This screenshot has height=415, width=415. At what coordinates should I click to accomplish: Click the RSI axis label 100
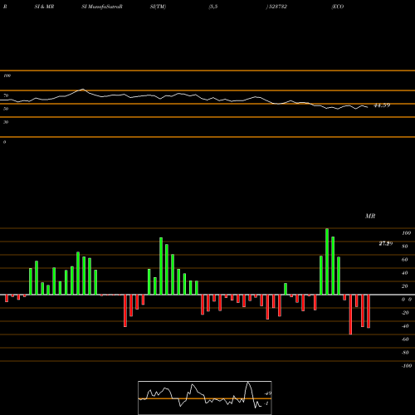tap(7, 76)
